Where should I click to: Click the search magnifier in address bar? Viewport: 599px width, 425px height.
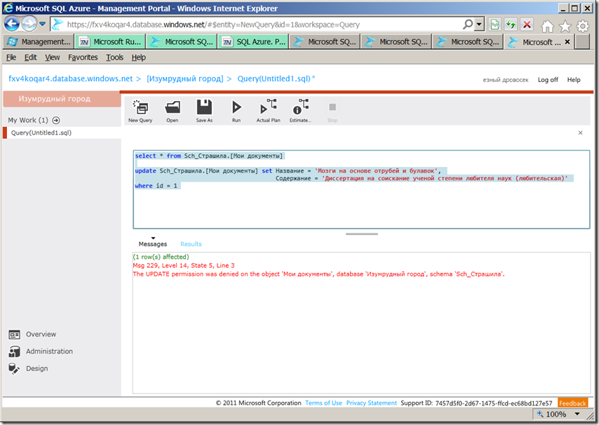468,25
